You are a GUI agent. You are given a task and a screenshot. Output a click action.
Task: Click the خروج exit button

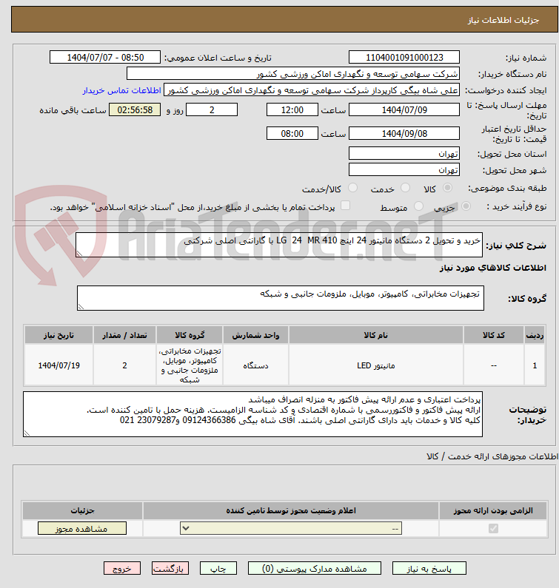pos(122,569)
